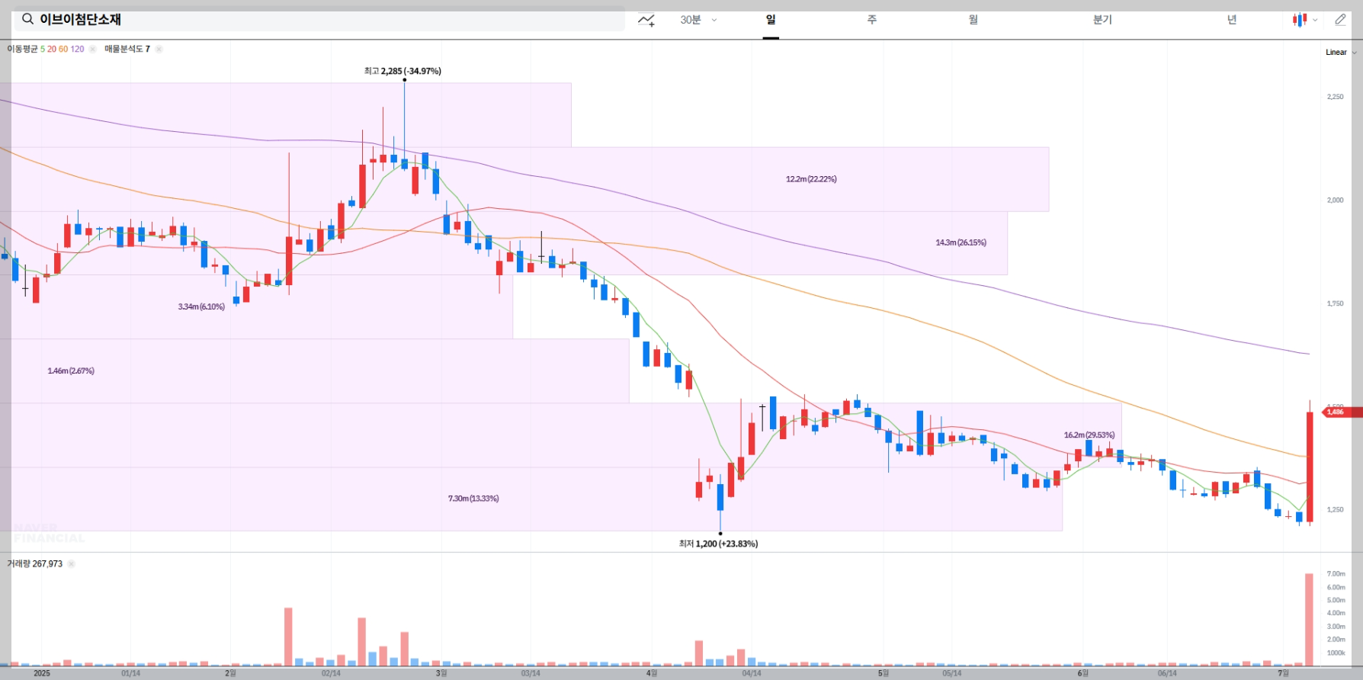The image size is (1363, 680).
Task: Click the 7.30m (13.33%) volume profile label
Action: click(473, 499)
